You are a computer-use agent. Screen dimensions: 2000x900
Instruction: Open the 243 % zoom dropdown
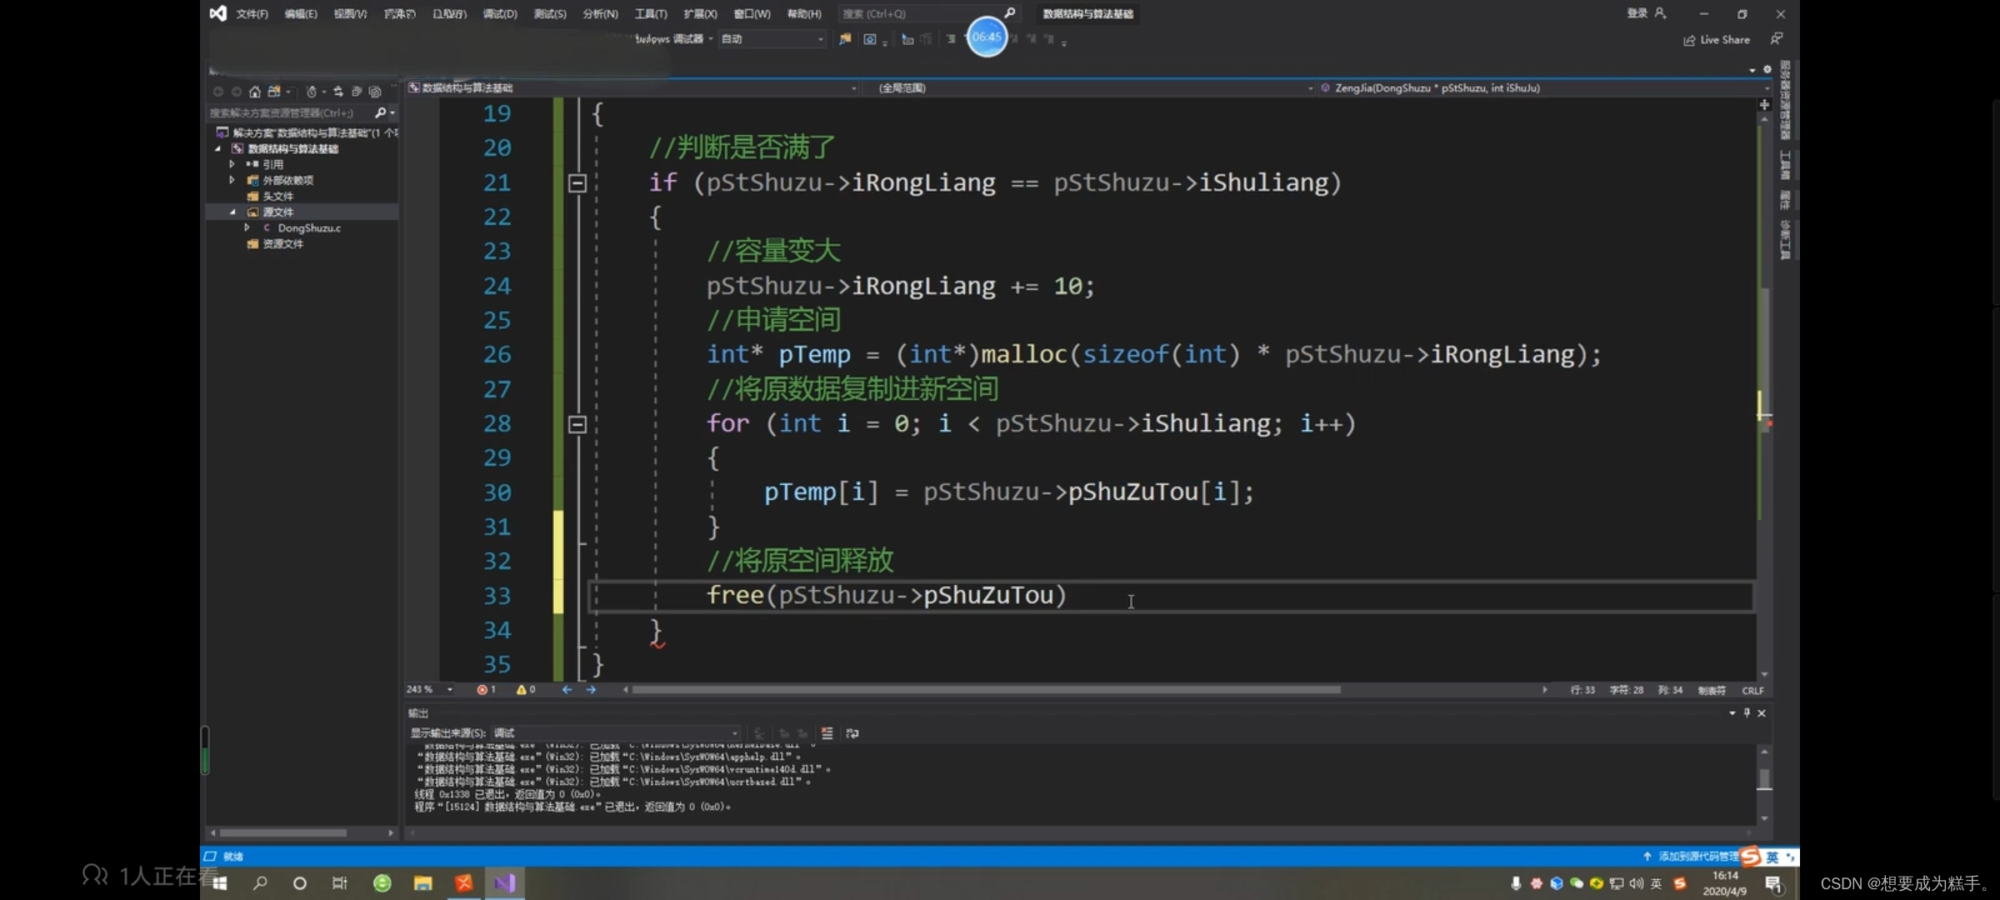[430, 690]
